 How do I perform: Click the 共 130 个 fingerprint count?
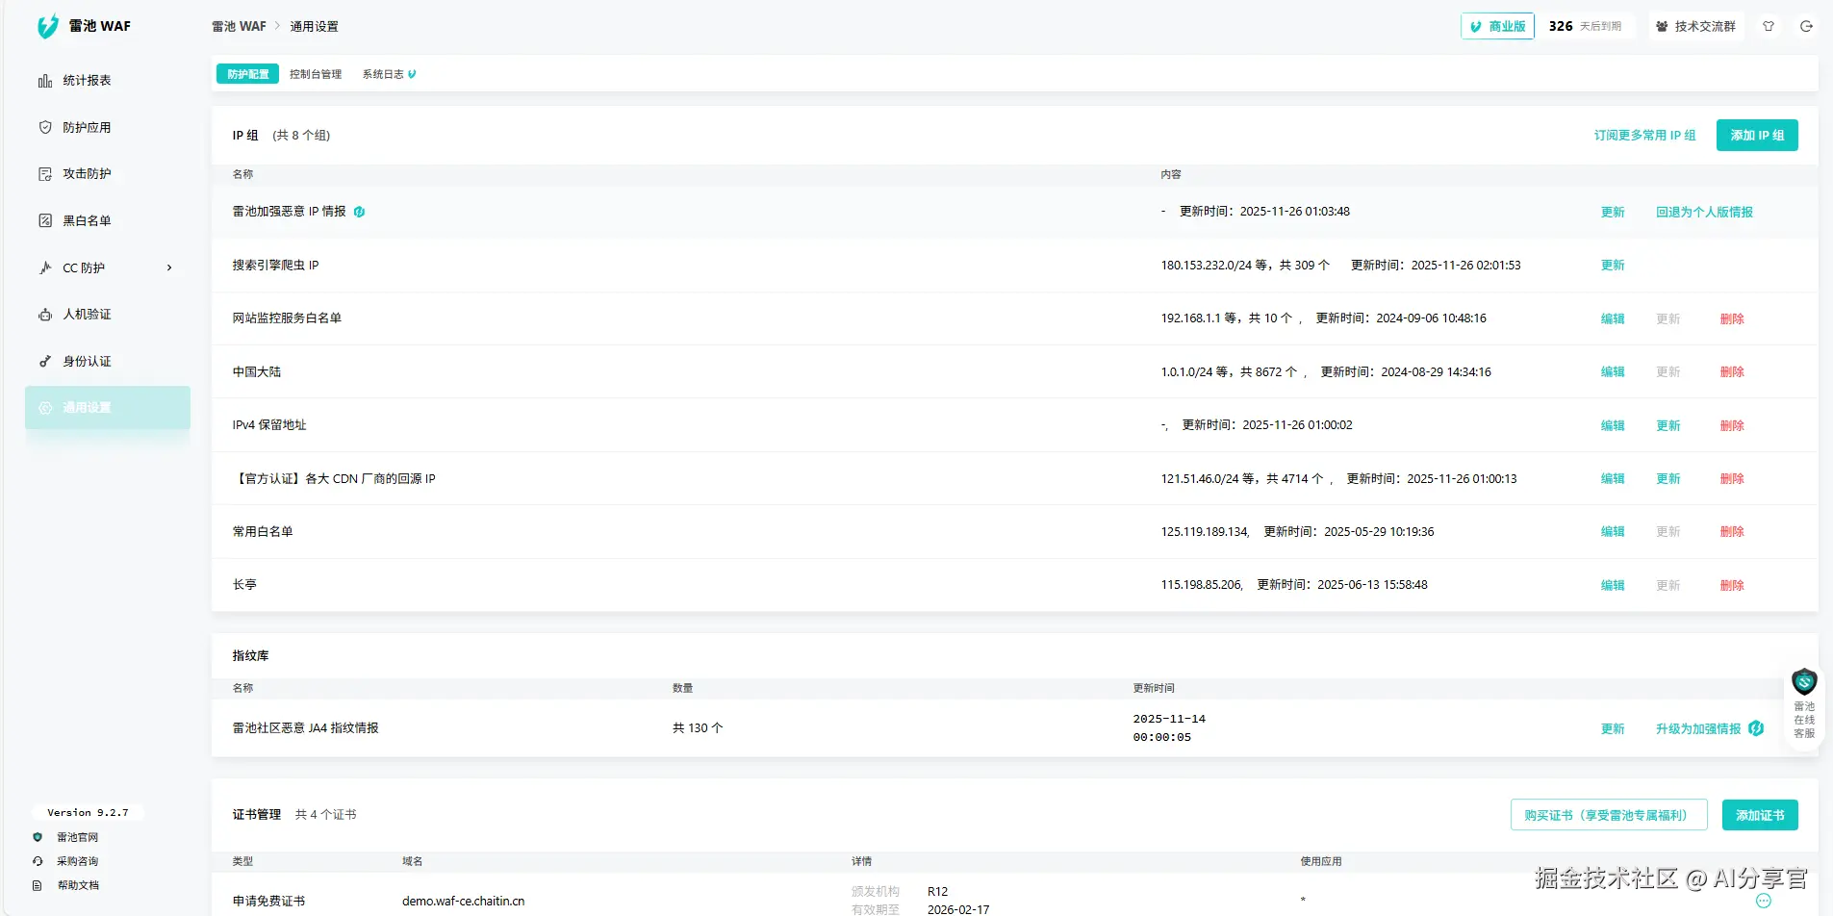(698, 728)
